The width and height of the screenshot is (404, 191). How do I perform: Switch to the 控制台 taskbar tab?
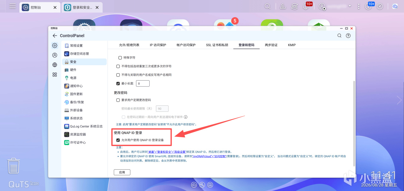40,7
